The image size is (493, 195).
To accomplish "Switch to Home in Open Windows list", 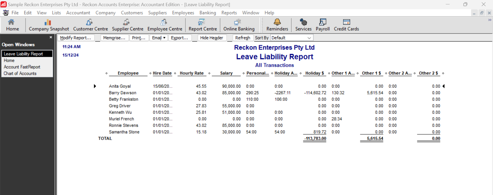I will click(27, 60).
